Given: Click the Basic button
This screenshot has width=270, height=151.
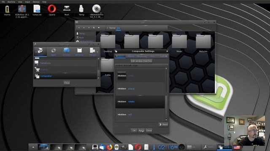Looking at the screenshot, I should [x=163, y=125].
